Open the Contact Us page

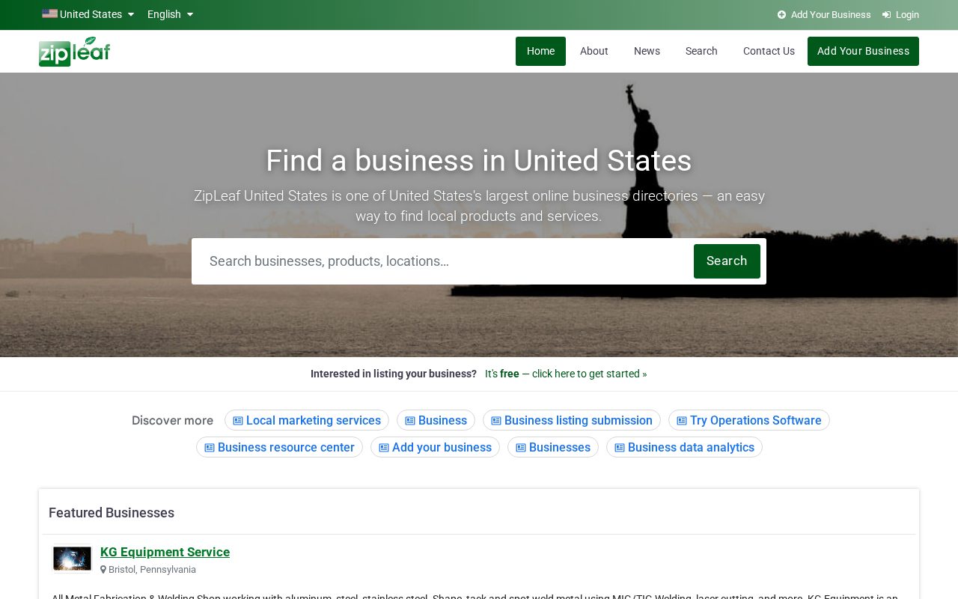pyautogui.click(x=769, y=51)
